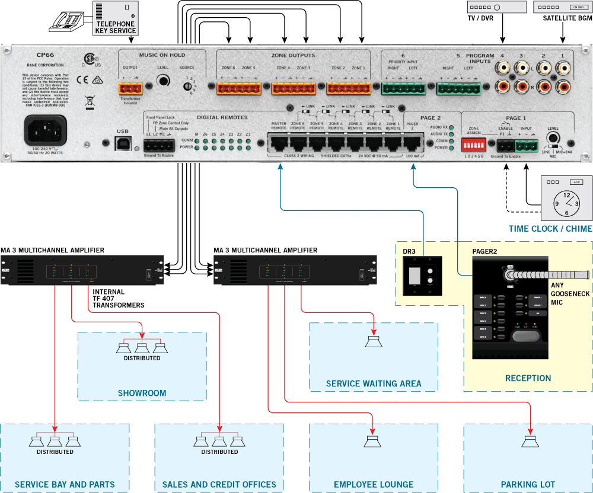Click the speaker in Employee Lounge
The height and width of the screenshot is (493, 593).
pyautogui.click(x=373, y=441)
